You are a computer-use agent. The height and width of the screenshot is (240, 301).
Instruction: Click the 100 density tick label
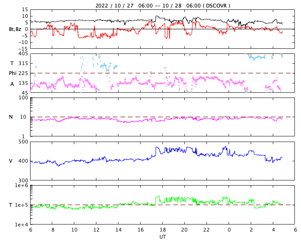coord(23,97)
